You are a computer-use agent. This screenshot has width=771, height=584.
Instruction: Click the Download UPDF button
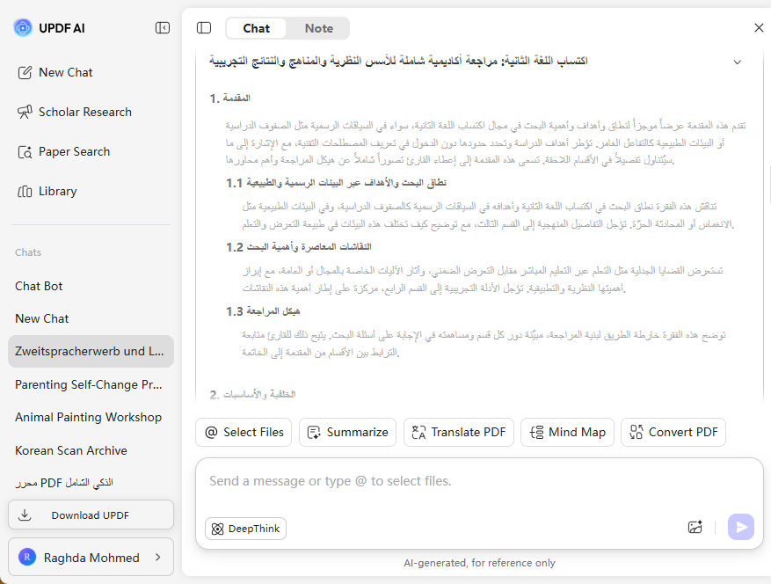[x=91, y=515]
